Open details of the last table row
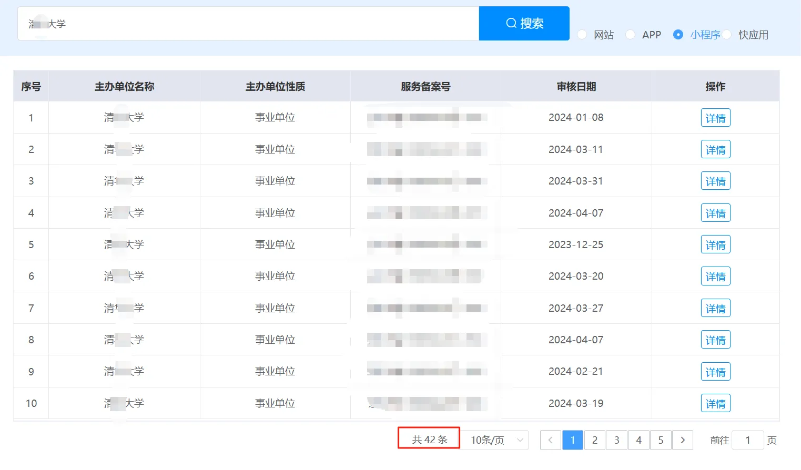This screenshot has width=801, height=470. point(715,403)
